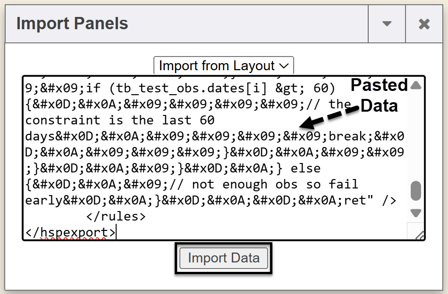Click the word else in the code
The image size is (448, 294).
coord(305,168)
